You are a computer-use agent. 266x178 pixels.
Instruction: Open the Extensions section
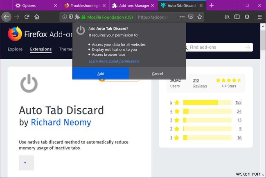click(41, 49)
